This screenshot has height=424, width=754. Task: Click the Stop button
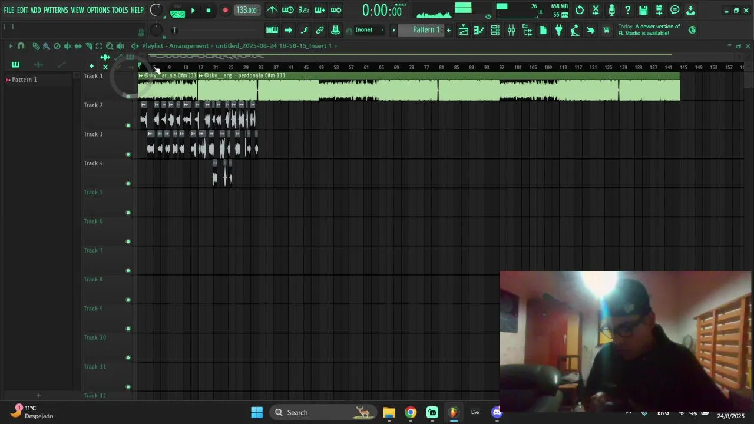pos(209,10)
